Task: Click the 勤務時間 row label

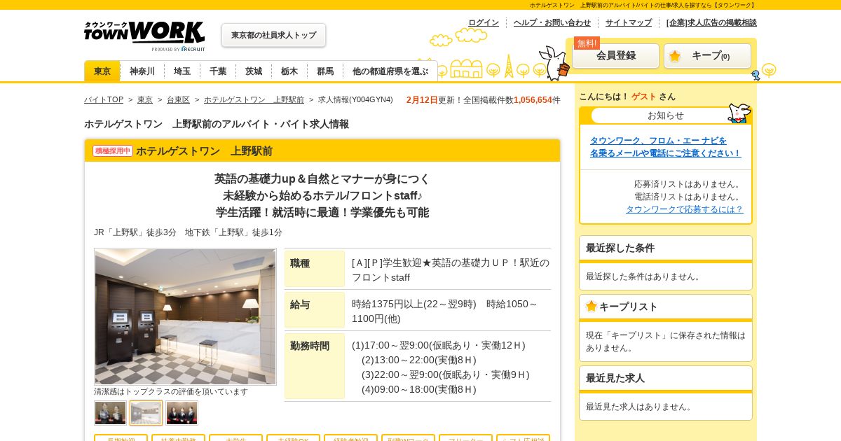Action: point(315,366)
